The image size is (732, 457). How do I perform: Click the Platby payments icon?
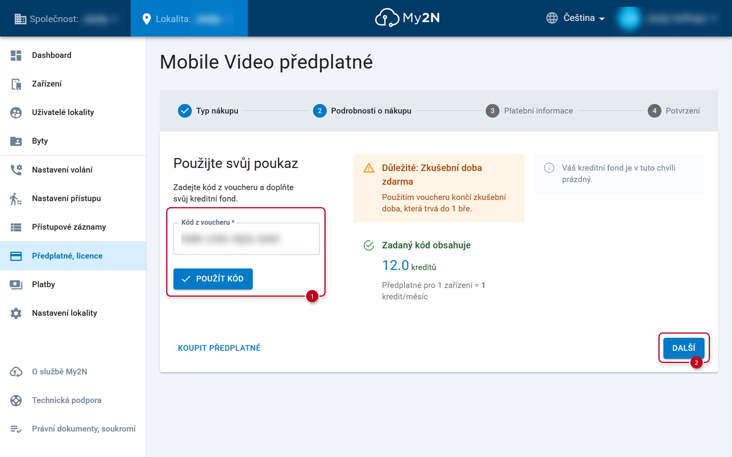(16, 284)
